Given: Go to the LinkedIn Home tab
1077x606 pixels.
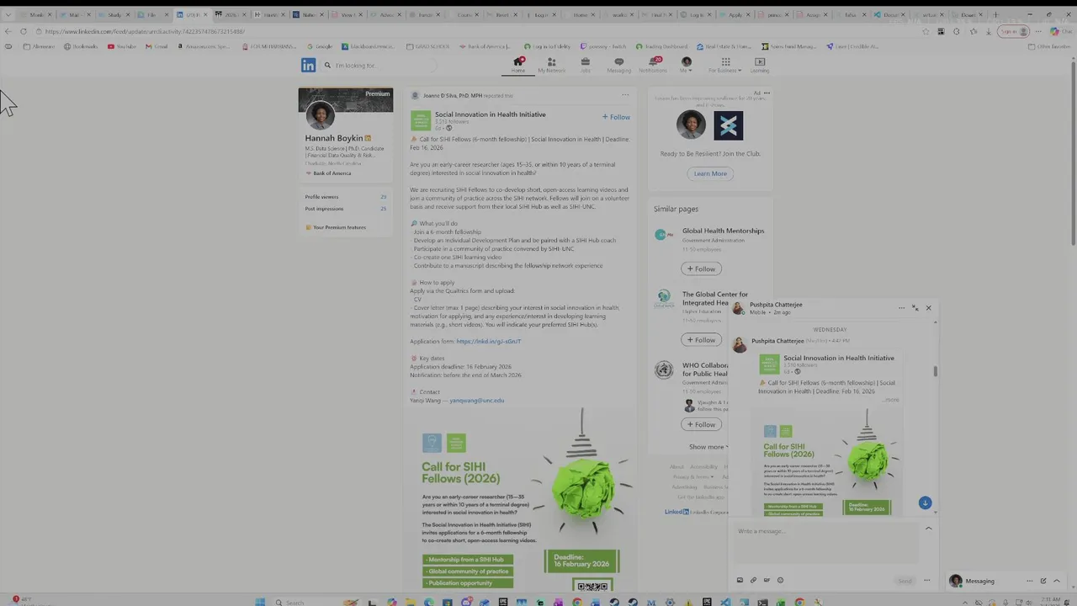Looking at the screenshot, I should [x=518, y=65].
